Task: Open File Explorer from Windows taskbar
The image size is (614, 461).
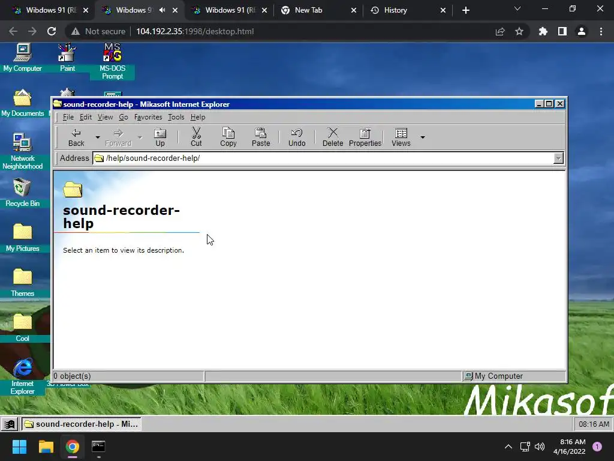Action: point(46,447)
